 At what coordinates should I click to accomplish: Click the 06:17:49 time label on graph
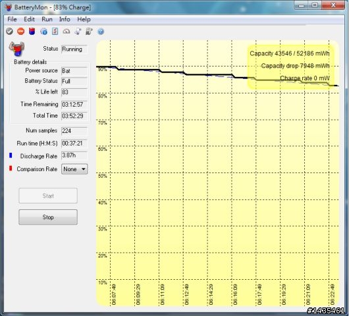click(x=259, y=294)
